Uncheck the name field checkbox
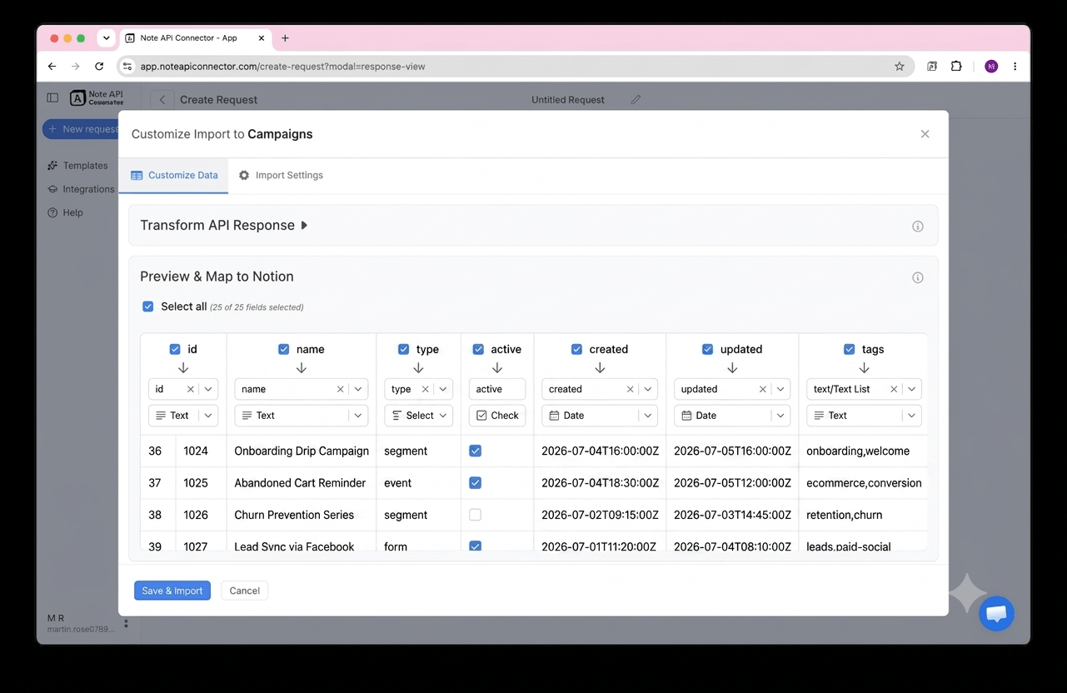This screenshot has height=693, width=1067. coord(284,349)
